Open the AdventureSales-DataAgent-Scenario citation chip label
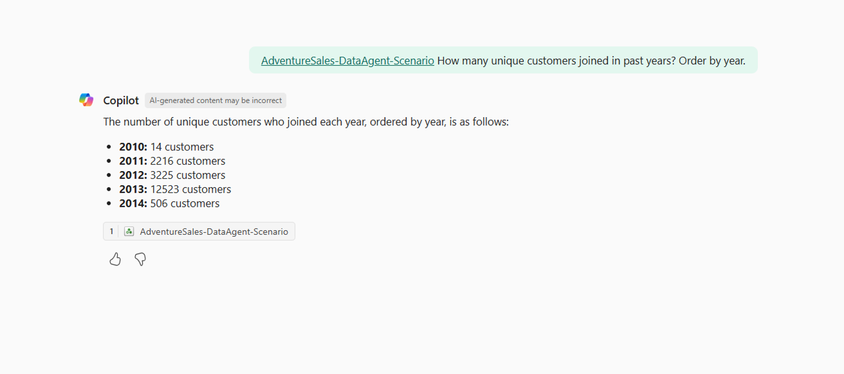 (214, 232)
